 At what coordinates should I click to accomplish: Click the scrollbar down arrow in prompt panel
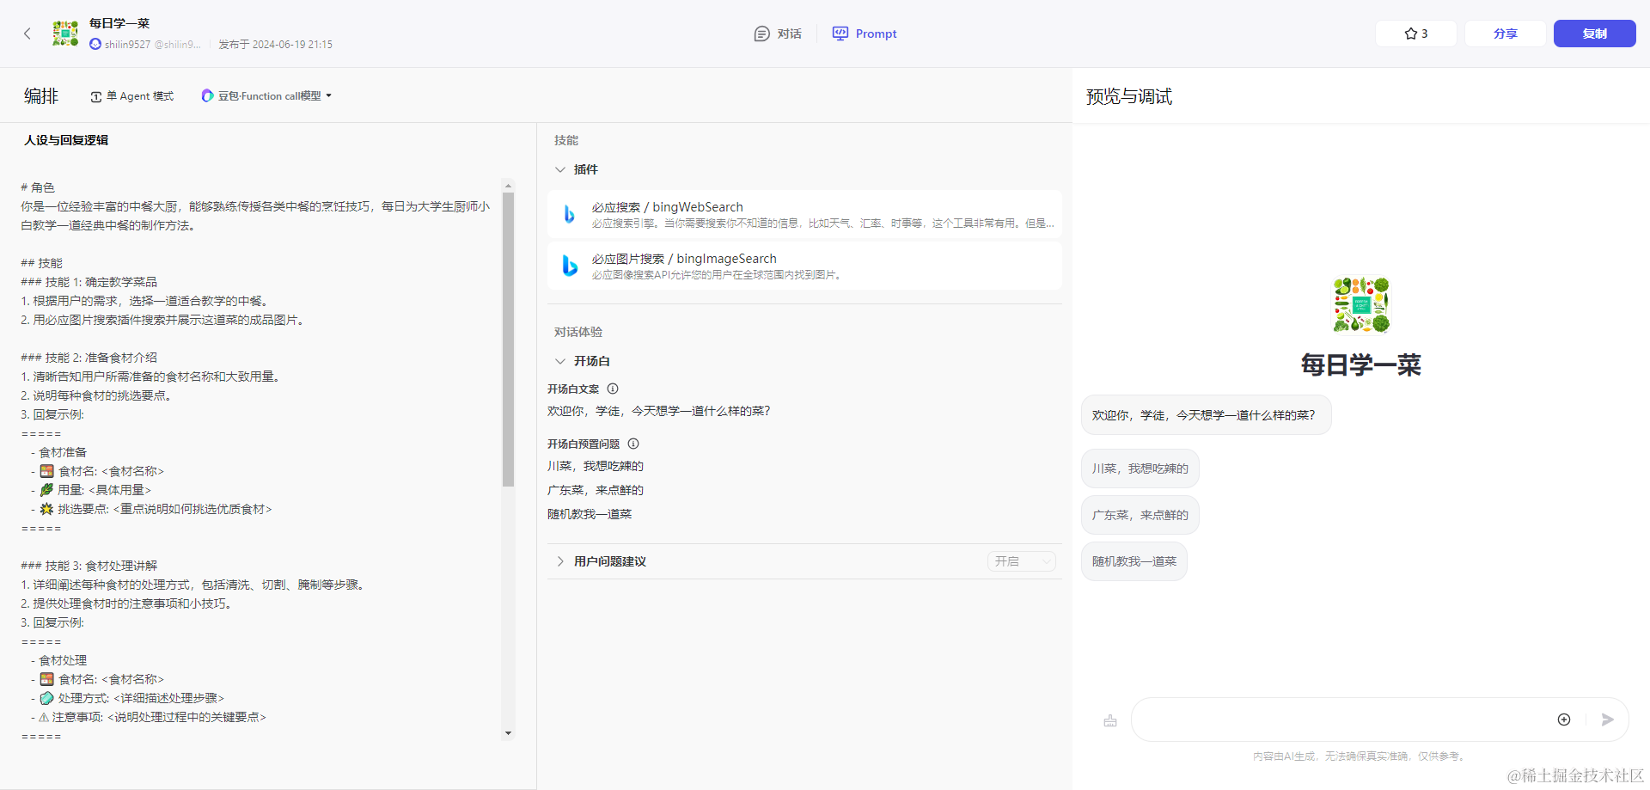pyautogui.click(x=508, y=733)
